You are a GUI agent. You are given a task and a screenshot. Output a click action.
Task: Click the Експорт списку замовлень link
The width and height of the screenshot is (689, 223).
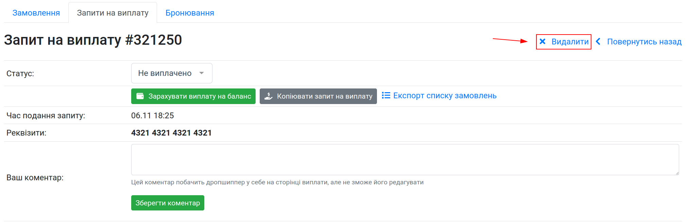pos(445,96)
